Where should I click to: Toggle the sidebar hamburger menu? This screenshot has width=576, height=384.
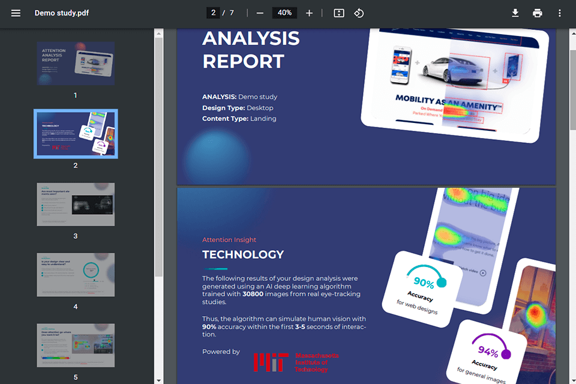pyautogui.click(x=16, y=13)
